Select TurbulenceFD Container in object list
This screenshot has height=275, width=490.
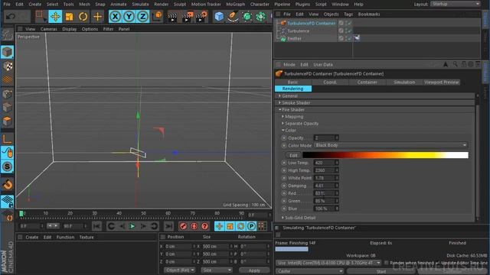point(311,23)
